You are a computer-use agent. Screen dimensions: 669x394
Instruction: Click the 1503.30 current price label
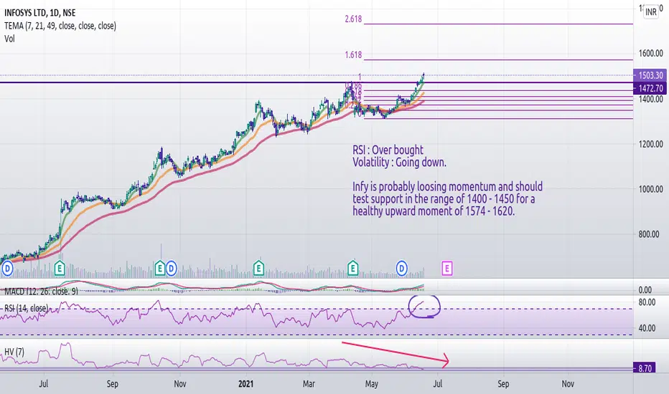pyautogui.click(x=650, y=75)
